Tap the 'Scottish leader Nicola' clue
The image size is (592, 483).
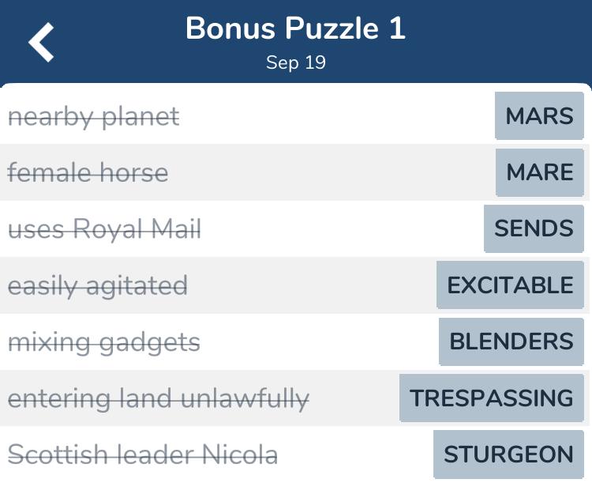(143, 455)
